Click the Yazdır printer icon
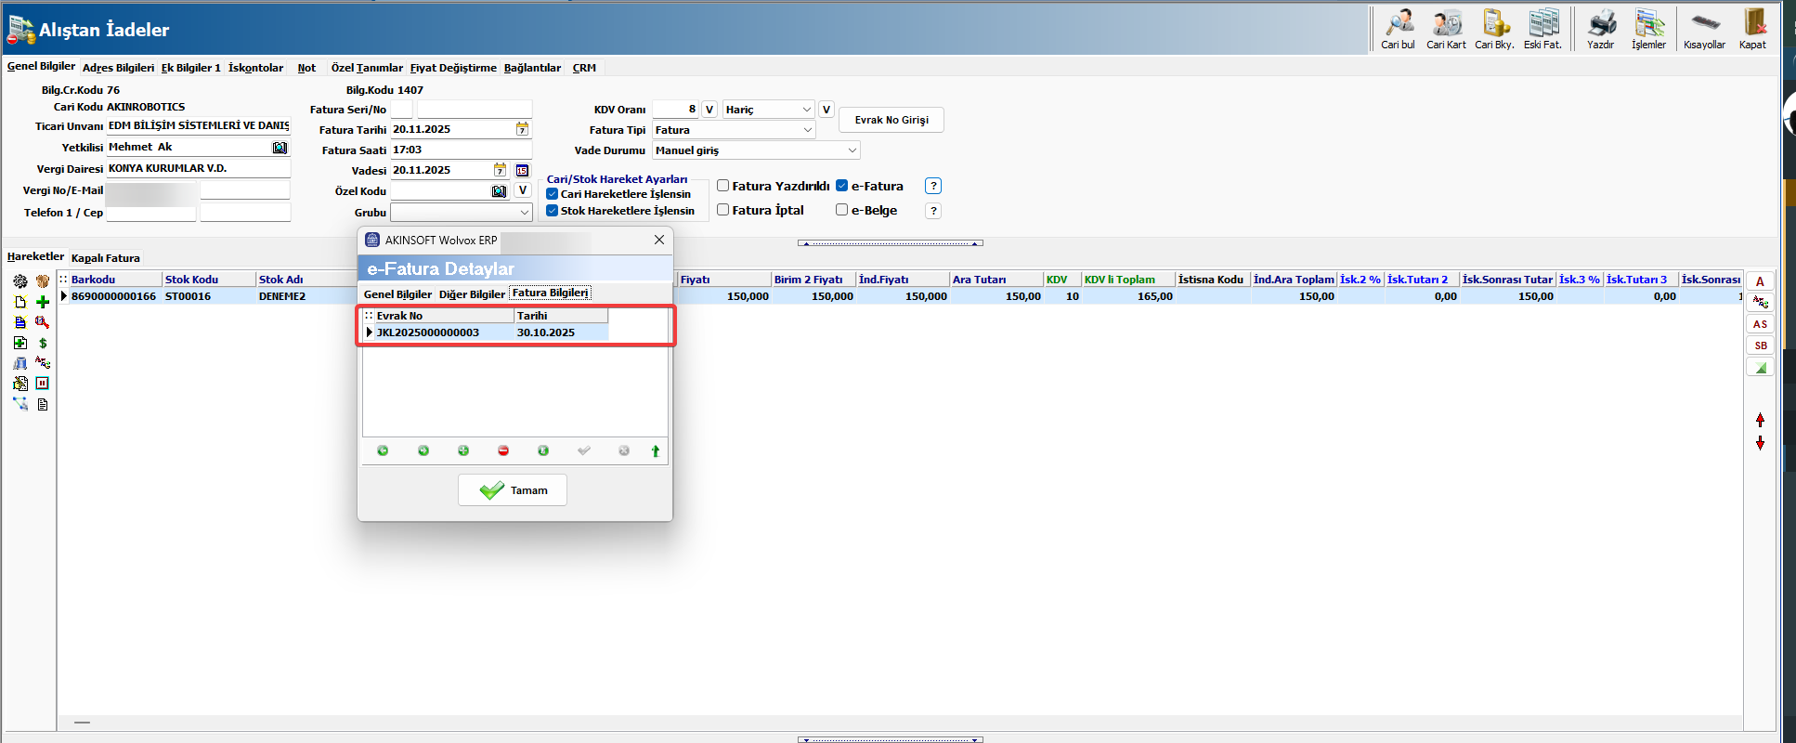The image size is (1796, 743). click(1600, 29)
